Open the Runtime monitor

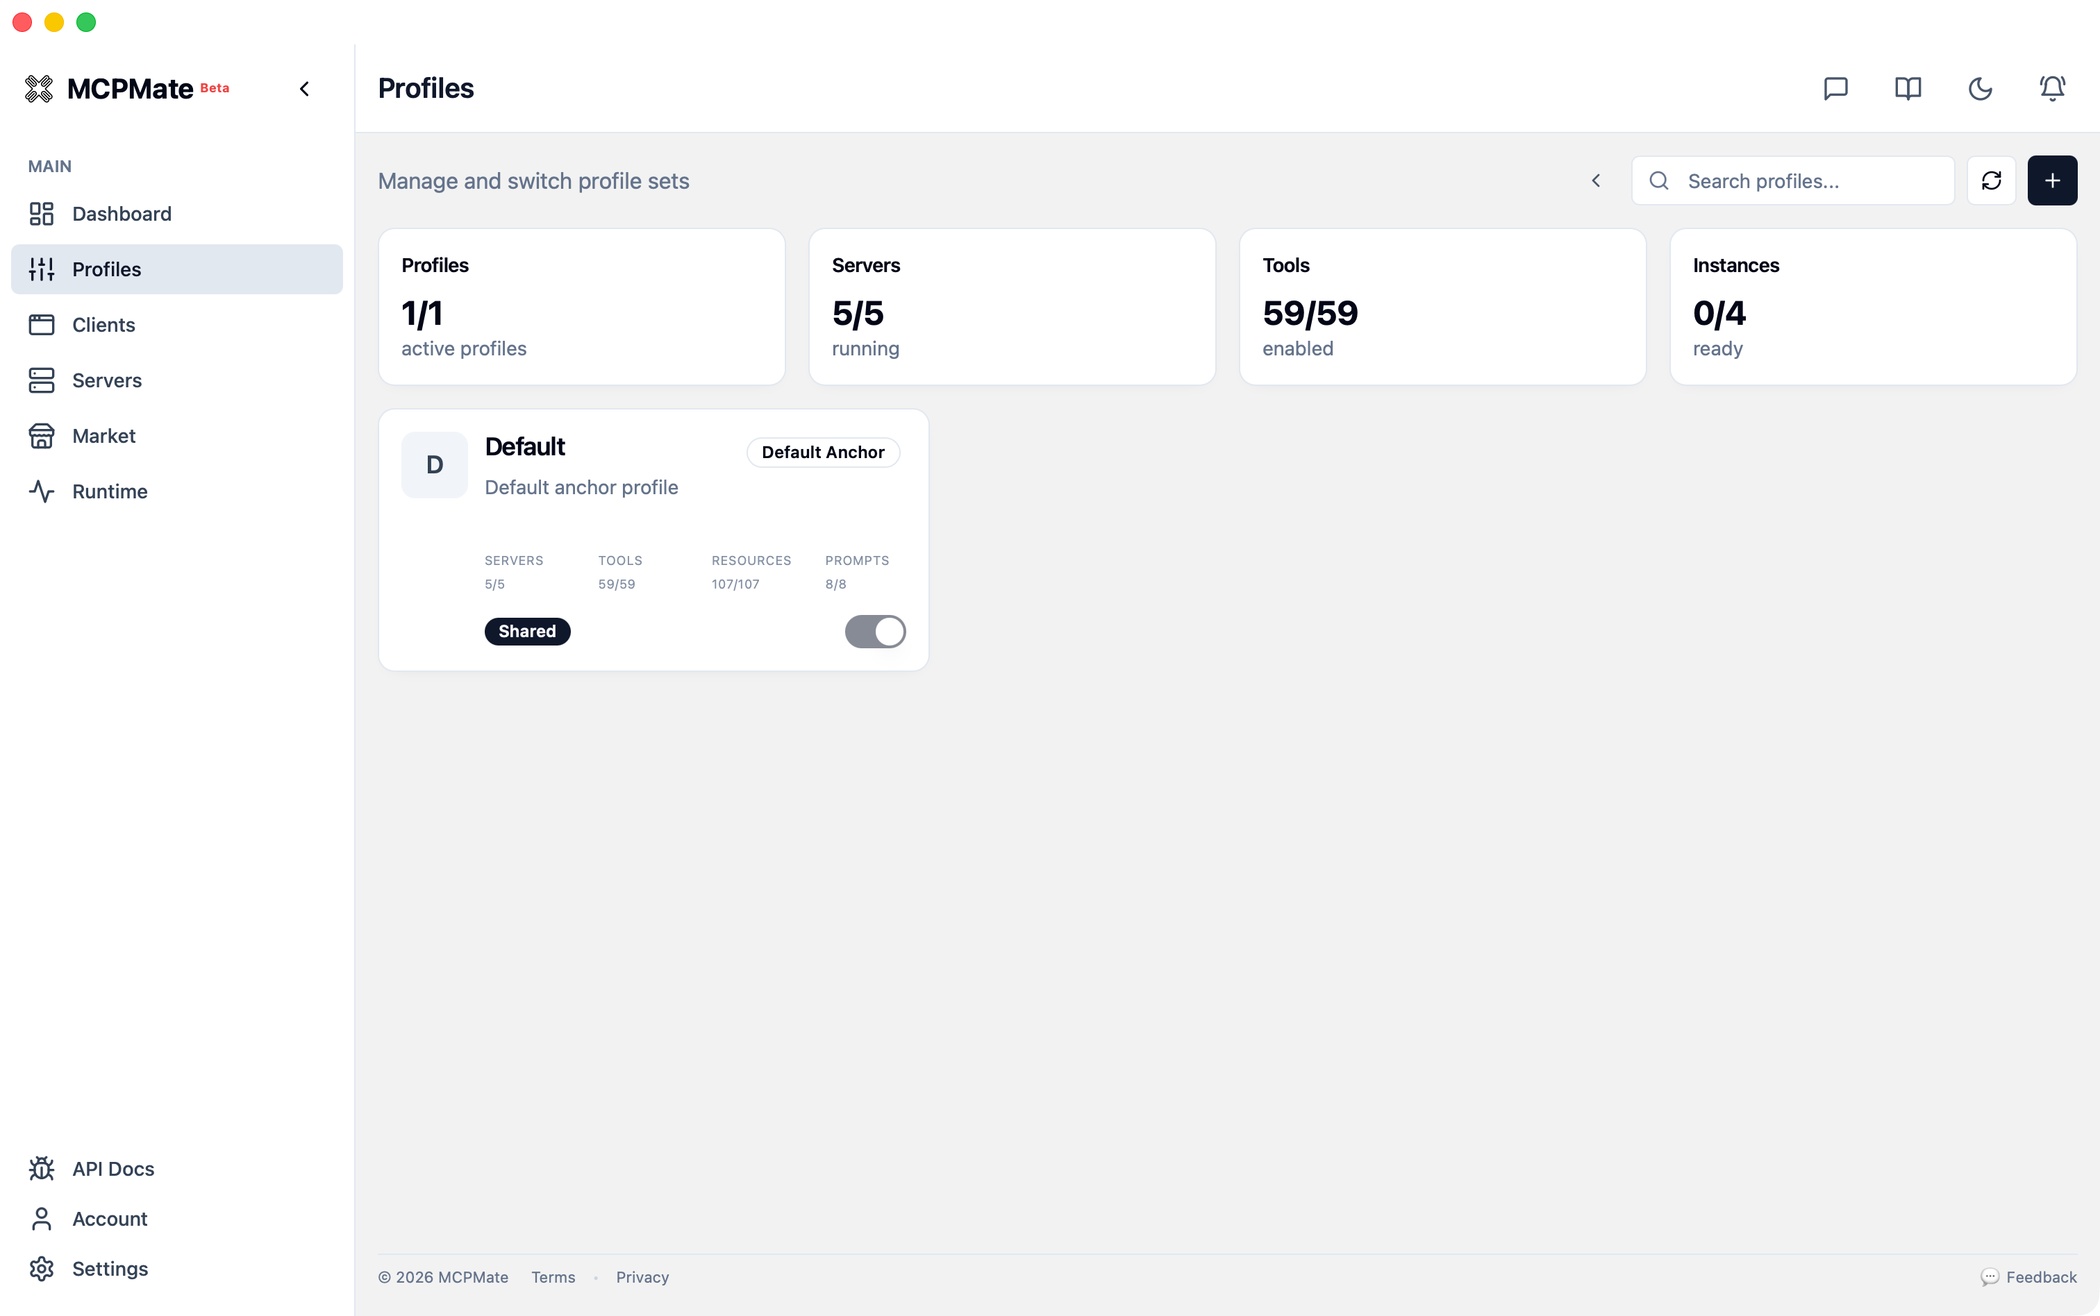(110, 491)
